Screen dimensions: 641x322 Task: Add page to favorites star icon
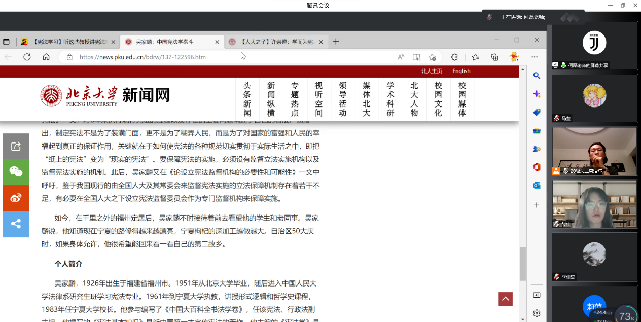point(432,57)
